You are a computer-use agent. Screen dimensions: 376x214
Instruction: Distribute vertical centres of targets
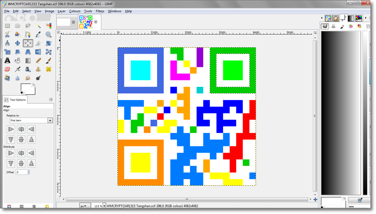pyautogui.click(x=21, y=164)
